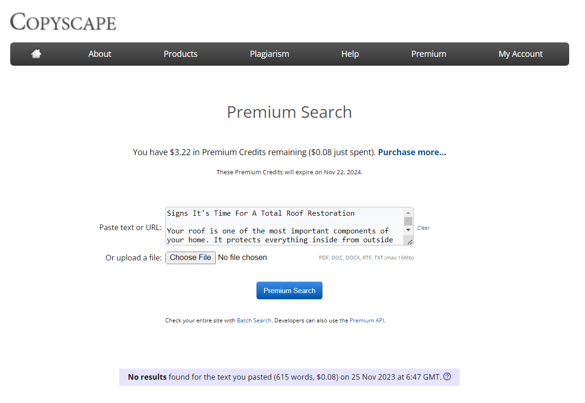Click the Choose File button

point(190,258)
